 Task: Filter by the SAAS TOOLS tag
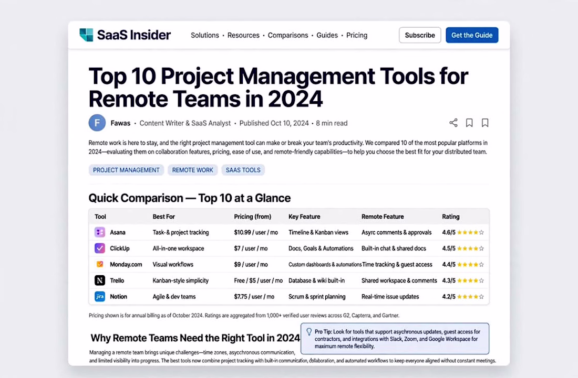tap(243, 170)
